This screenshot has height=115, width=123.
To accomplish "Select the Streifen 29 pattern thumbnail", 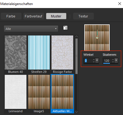I will click(39, 53).
